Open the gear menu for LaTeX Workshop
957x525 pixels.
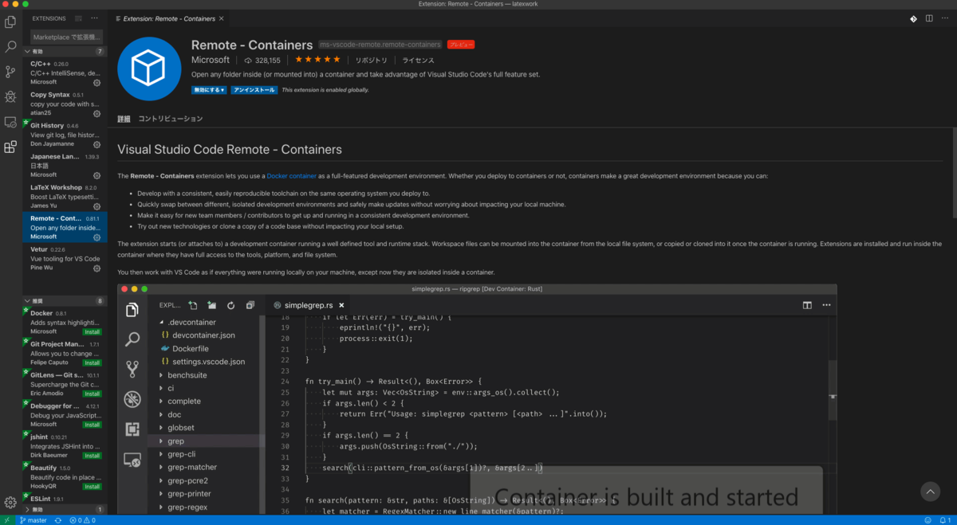(97, 206)
